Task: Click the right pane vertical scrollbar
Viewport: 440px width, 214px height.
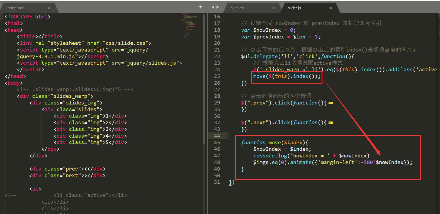Action: point(438,113)
